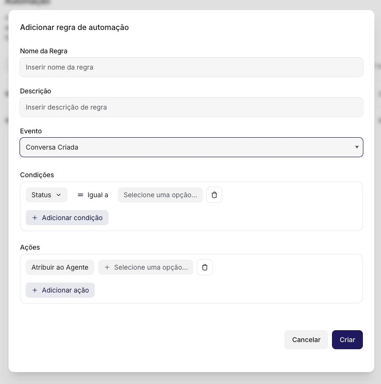
Task: Click the Evento label
Action: tap(31, 131)
